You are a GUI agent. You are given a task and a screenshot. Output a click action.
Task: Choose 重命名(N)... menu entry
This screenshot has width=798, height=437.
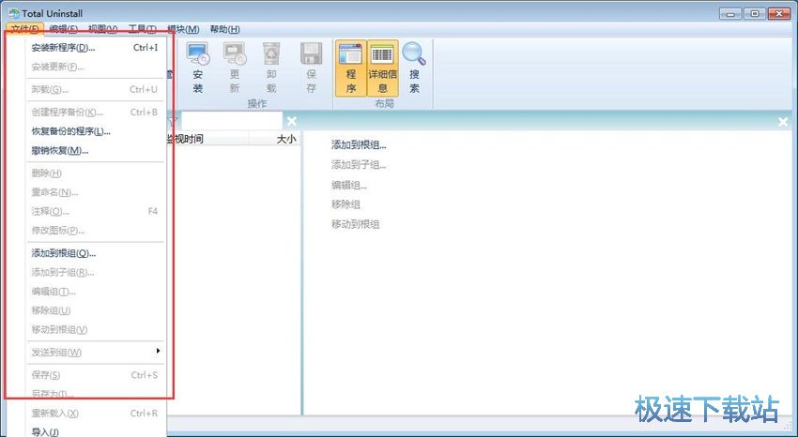coord(95,192)
